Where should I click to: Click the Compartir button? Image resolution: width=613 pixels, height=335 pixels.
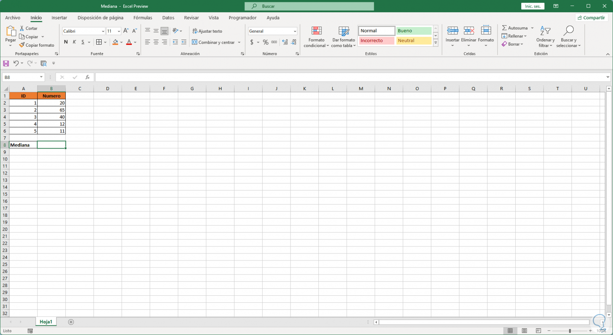pos(591,17)
